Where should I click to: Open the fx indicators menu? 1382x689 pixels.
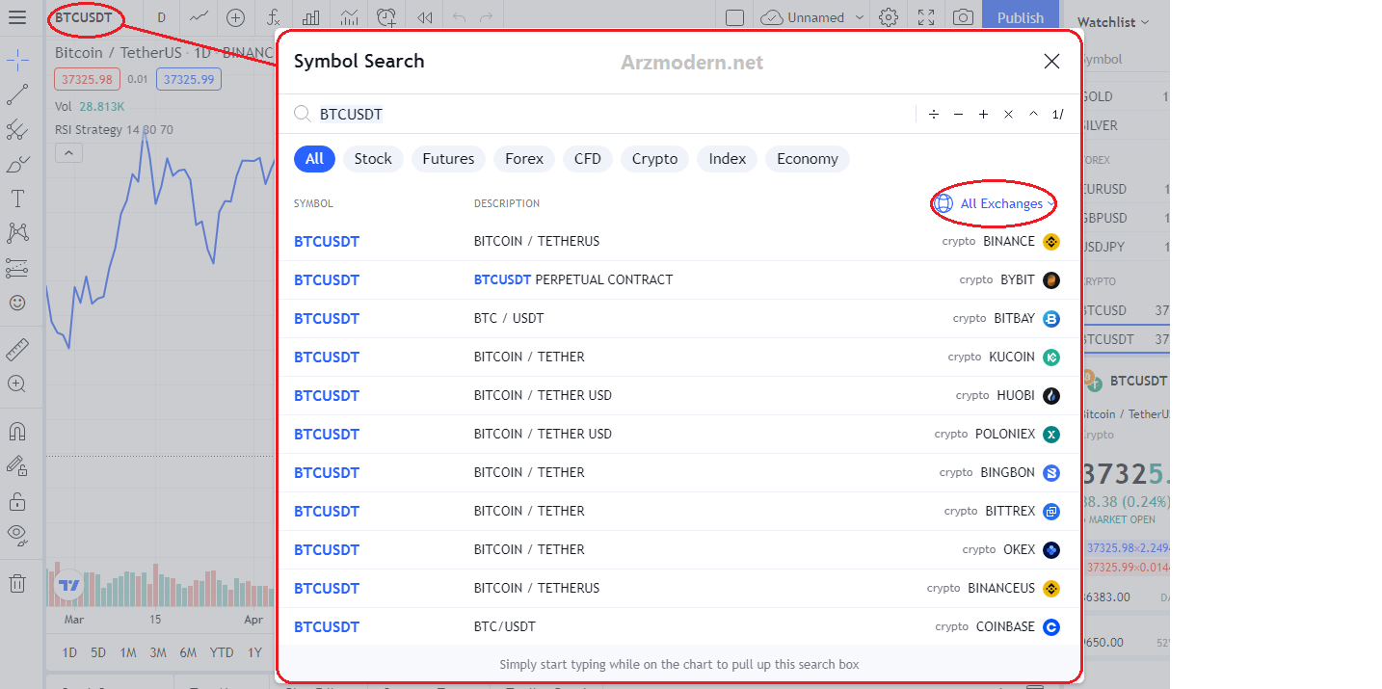(x=274, y=17)
